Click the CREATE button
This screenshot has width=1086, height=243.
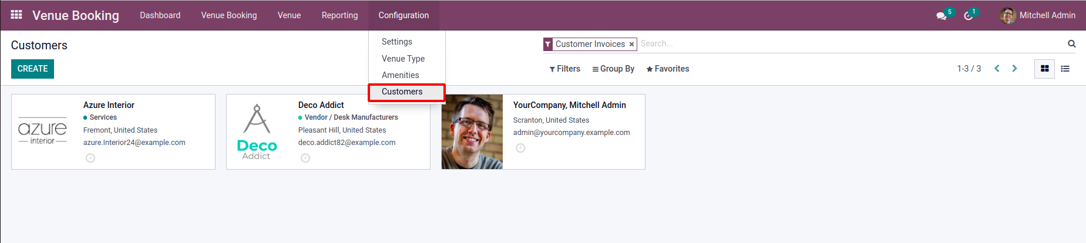32,69
